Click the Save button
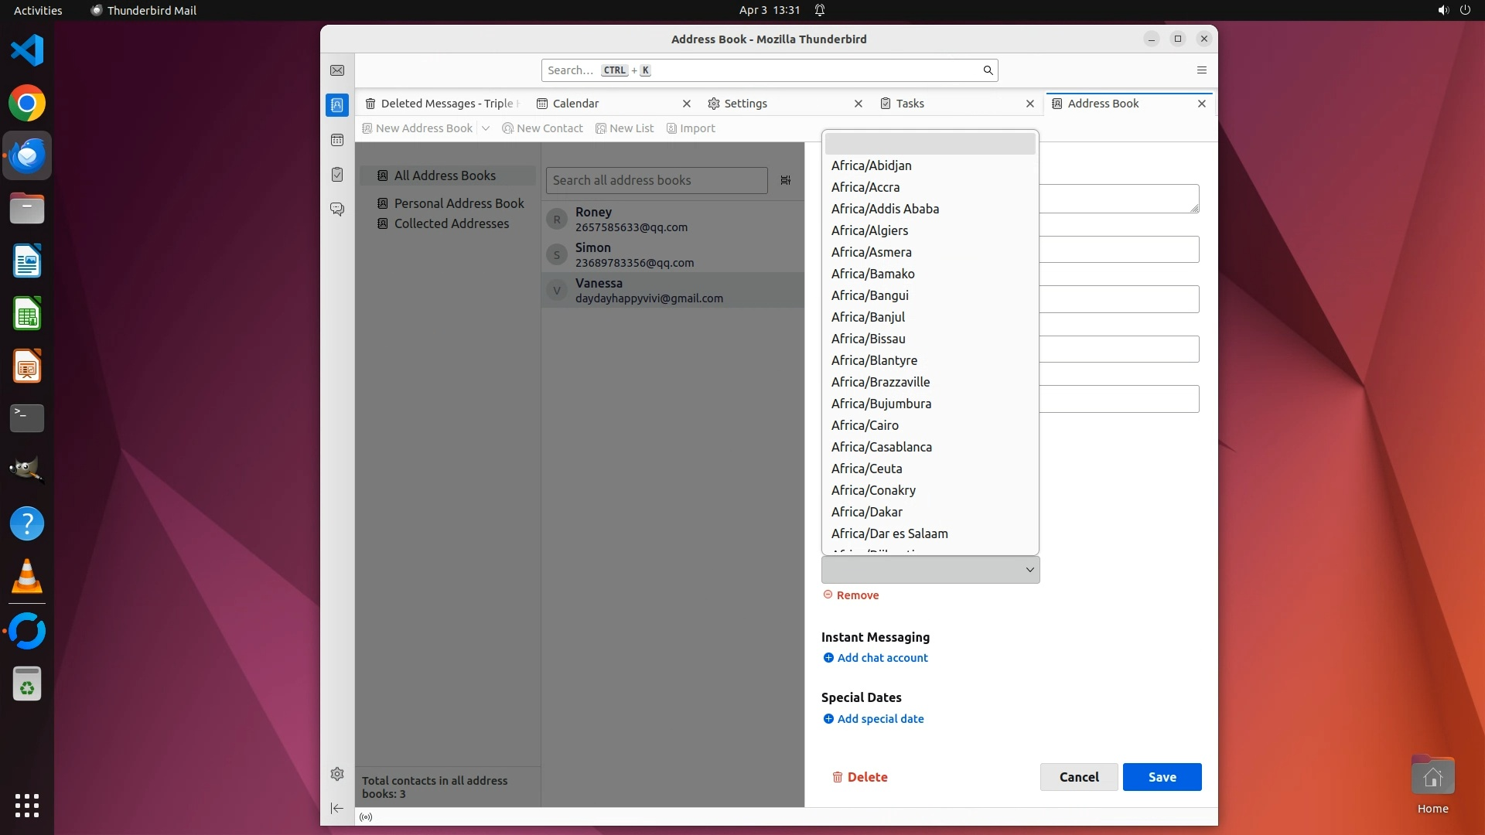1485x835 pixels. coord(1162,777)
